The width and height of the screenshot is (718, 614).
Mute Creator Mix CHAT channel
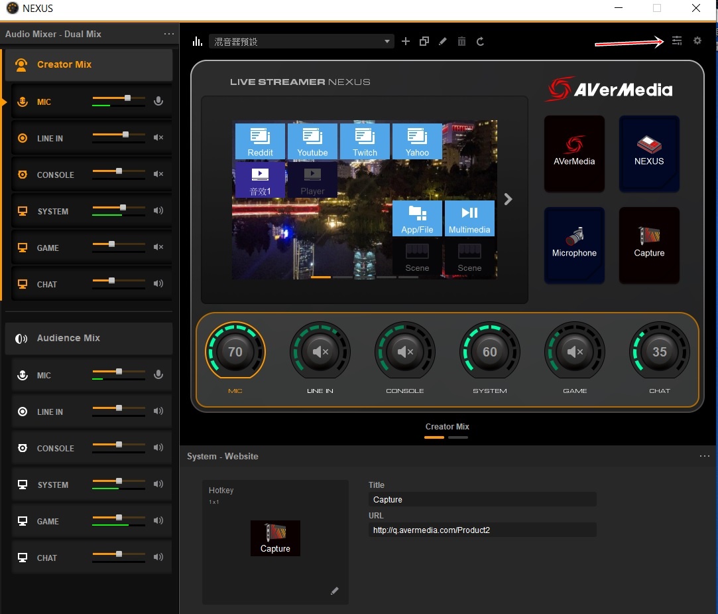tap(158, 283)
